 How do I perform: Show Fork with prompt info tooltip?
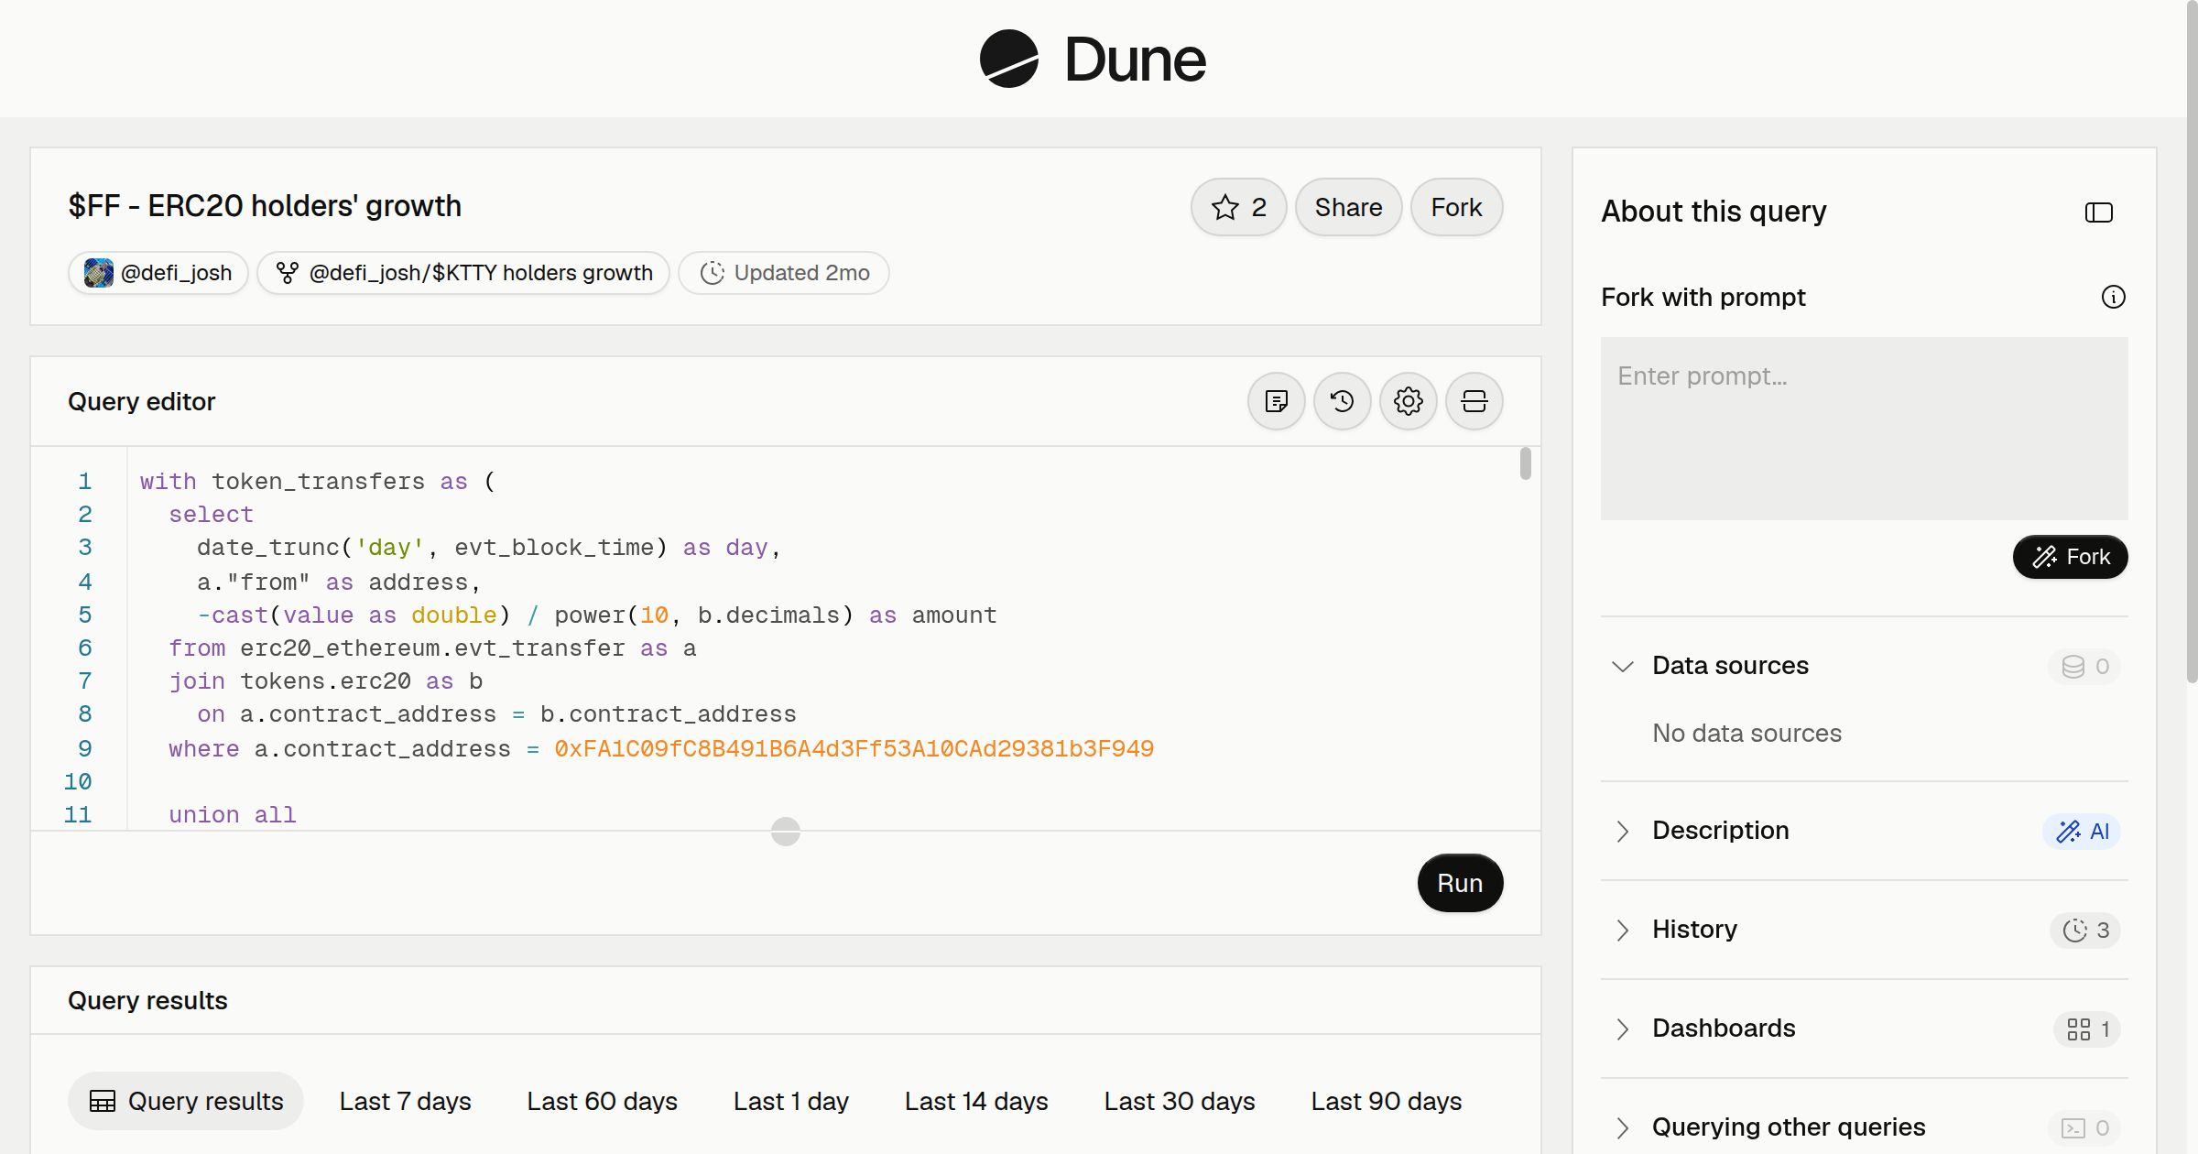[x=2113, y=297]
